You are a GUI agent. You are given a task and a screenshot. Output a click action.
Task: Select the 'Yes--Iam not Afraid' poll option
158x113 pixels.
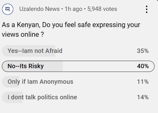[78, 51]
